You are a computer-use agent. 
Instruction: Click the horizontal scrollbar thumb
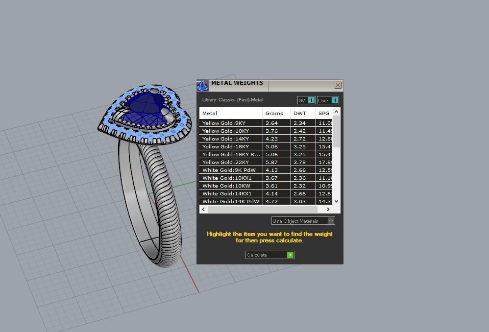coord(263,210)
